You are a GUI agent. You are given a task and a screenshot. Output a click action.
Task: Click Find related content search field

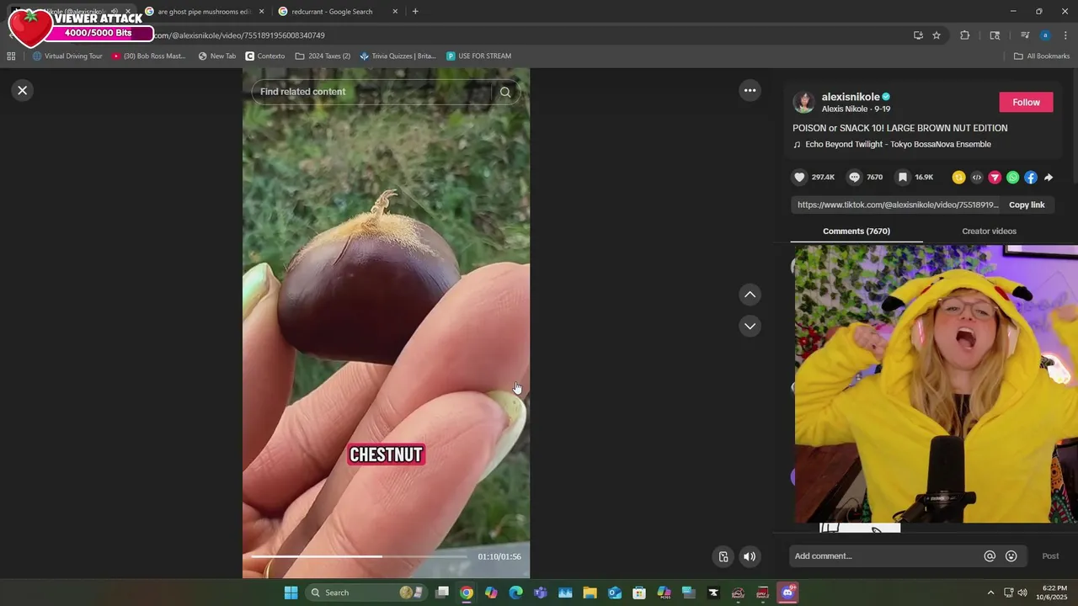(371, 92)
